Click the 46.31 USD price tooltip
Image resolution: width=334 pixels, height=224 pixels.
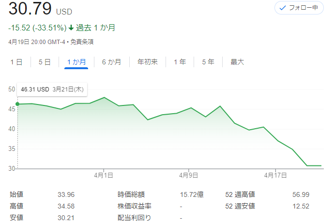point(52,89)
